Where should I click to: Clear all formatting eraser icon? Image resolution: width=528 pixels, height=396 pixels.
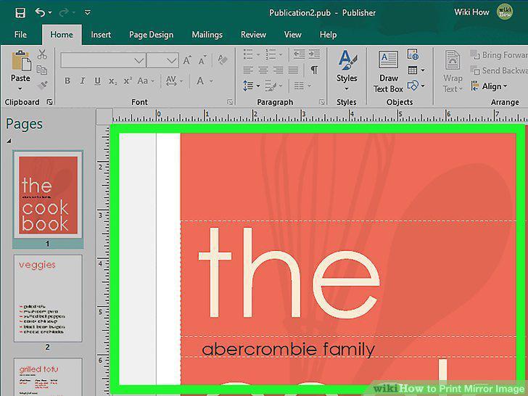coord(222,60)
